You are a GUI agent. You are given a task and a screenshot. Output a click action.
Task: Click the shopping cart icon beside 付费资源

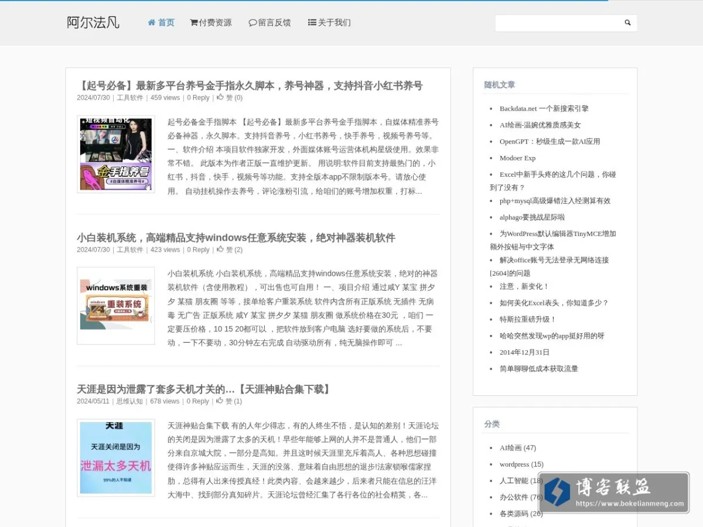coord(194,22)
